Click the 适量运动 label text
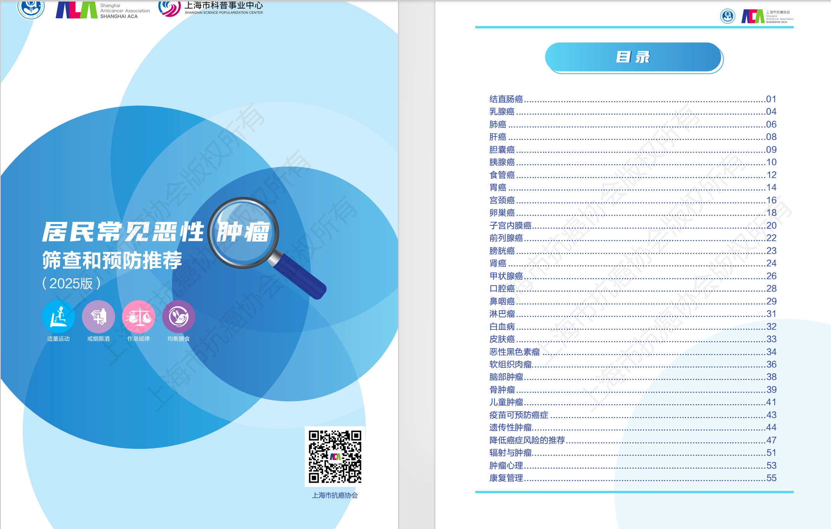The height and width of the screenshot is (529, 831). [x=58, y=339]
